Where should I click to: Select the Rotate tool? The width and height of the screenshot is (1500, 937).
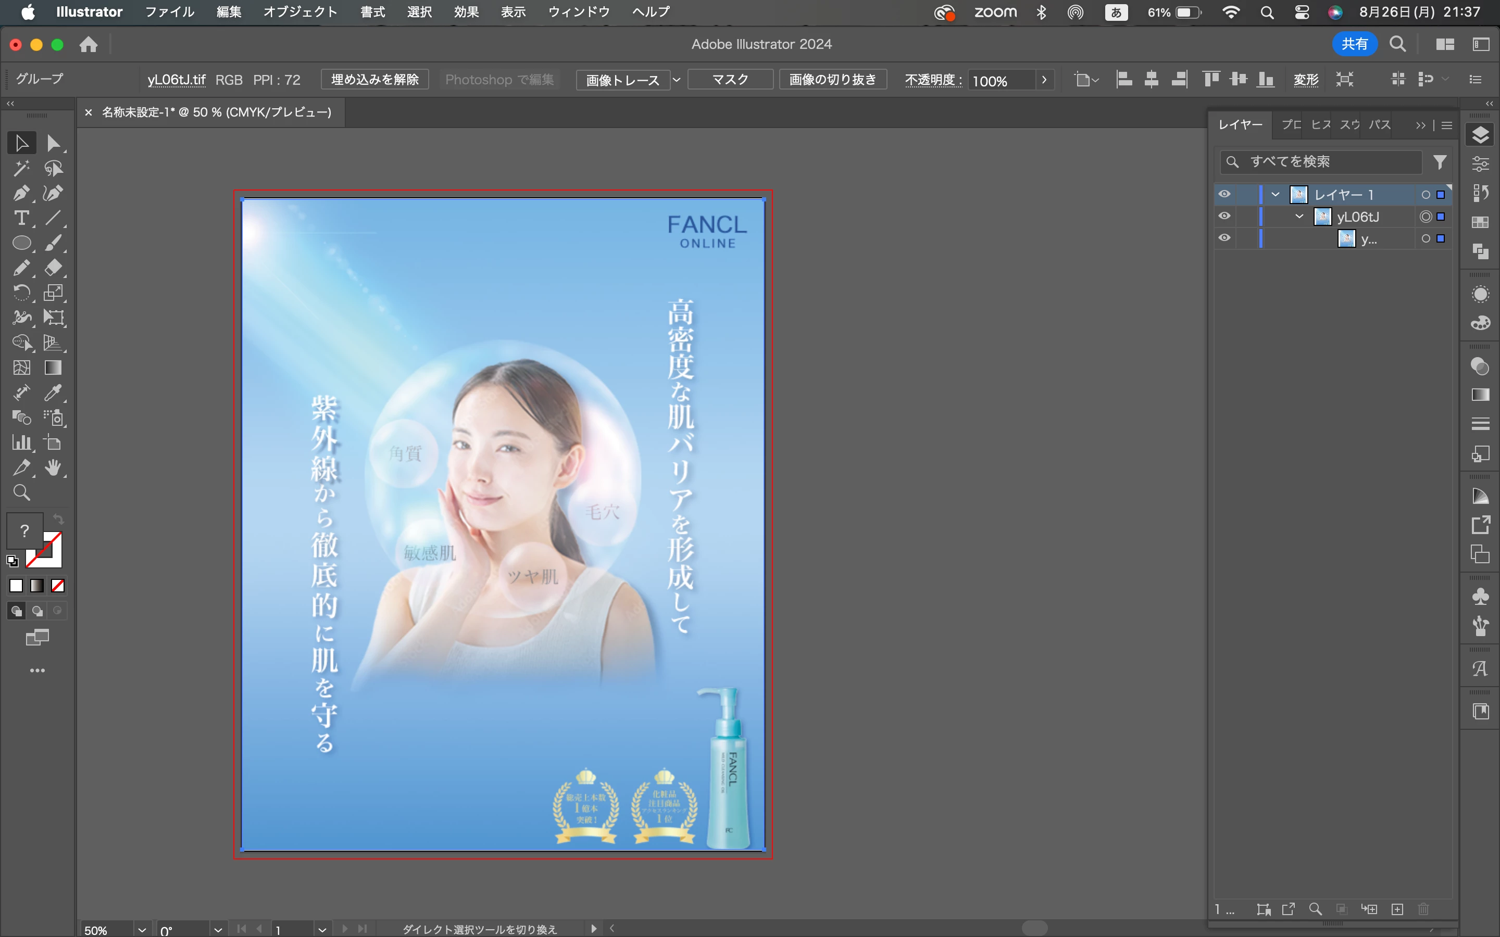[x=21, y=293]
